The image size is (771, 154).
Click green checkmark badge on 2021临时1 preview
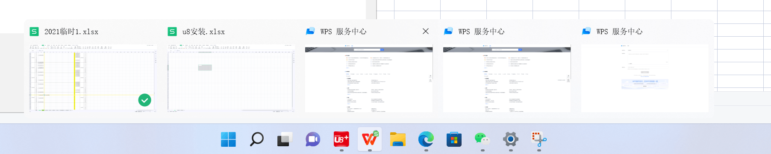[145, 100]
